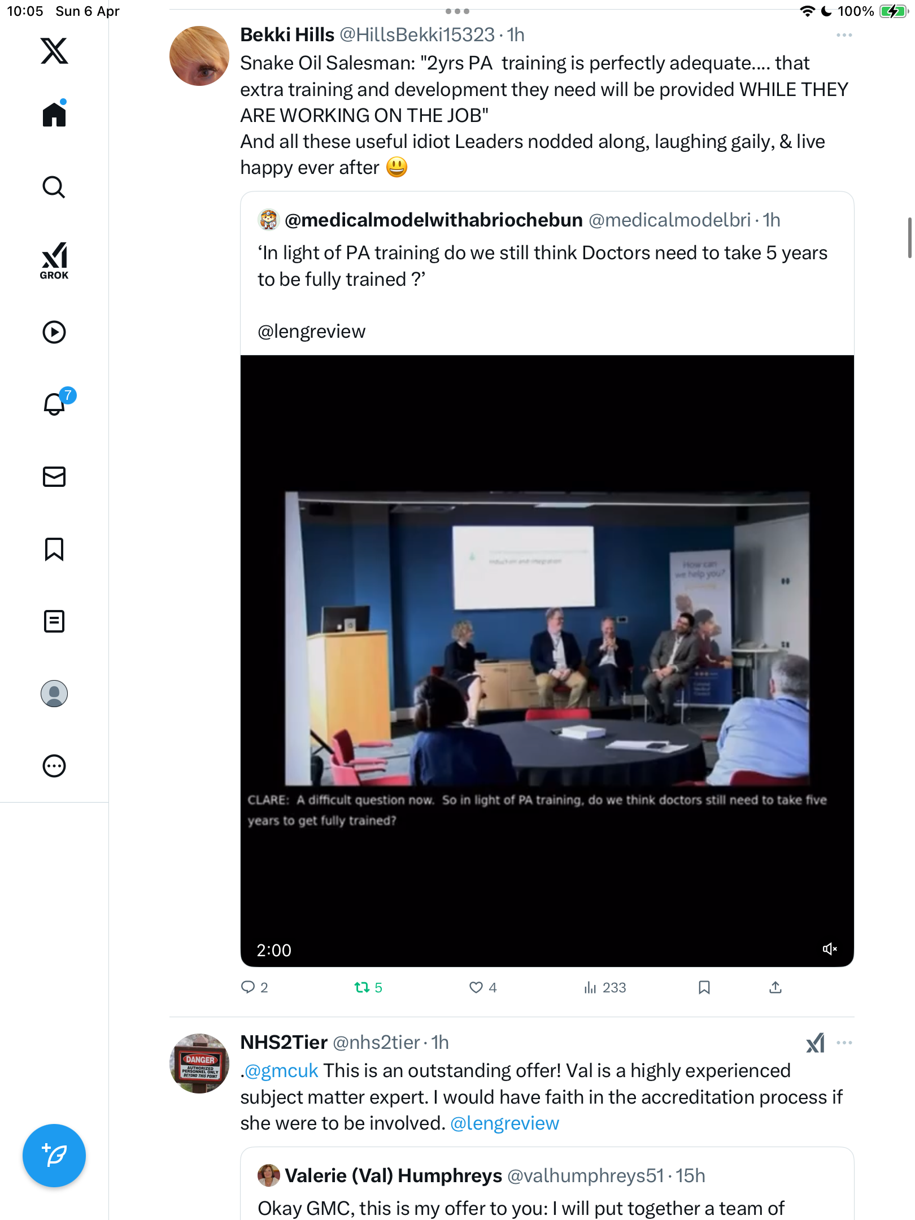Share Bekki Hills' post
Image resolution: width=915 pixels, height=1220 pixels.
[775, 987]
